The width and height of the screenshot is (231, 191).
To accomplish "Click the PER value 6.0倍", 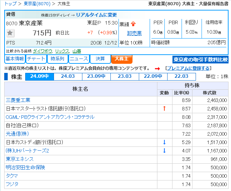I will coord(158,32).
